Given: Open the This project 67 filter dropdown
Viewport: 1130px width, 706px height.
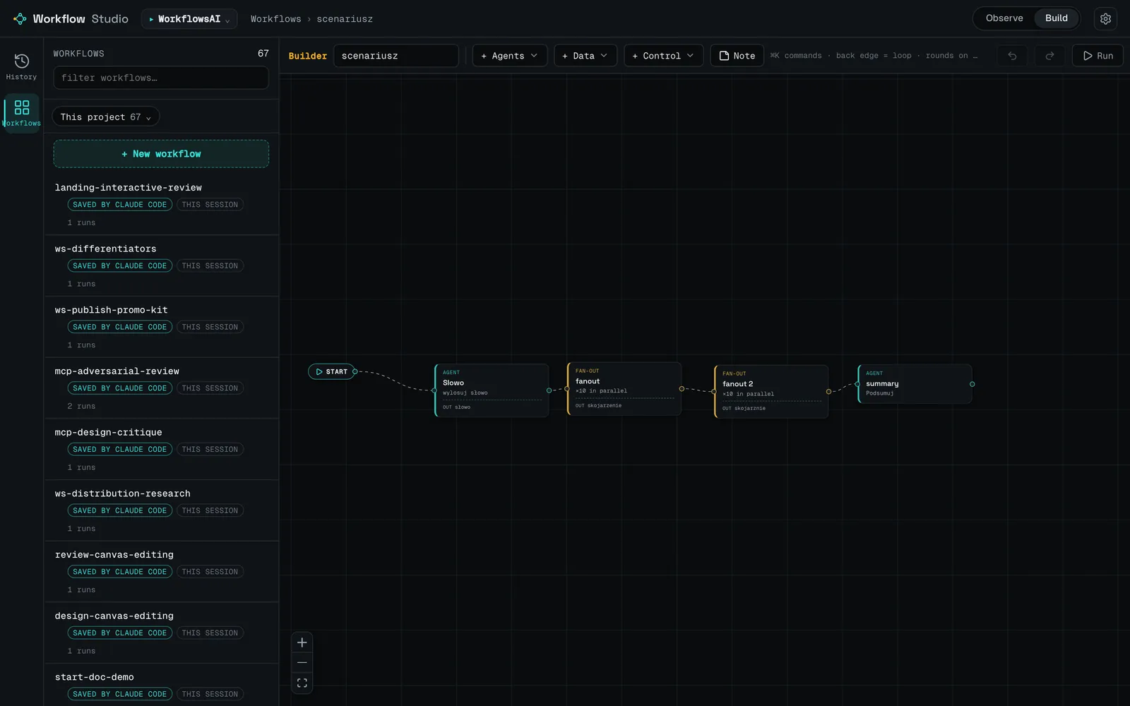Looking at the screenshot, I should 106,117.
